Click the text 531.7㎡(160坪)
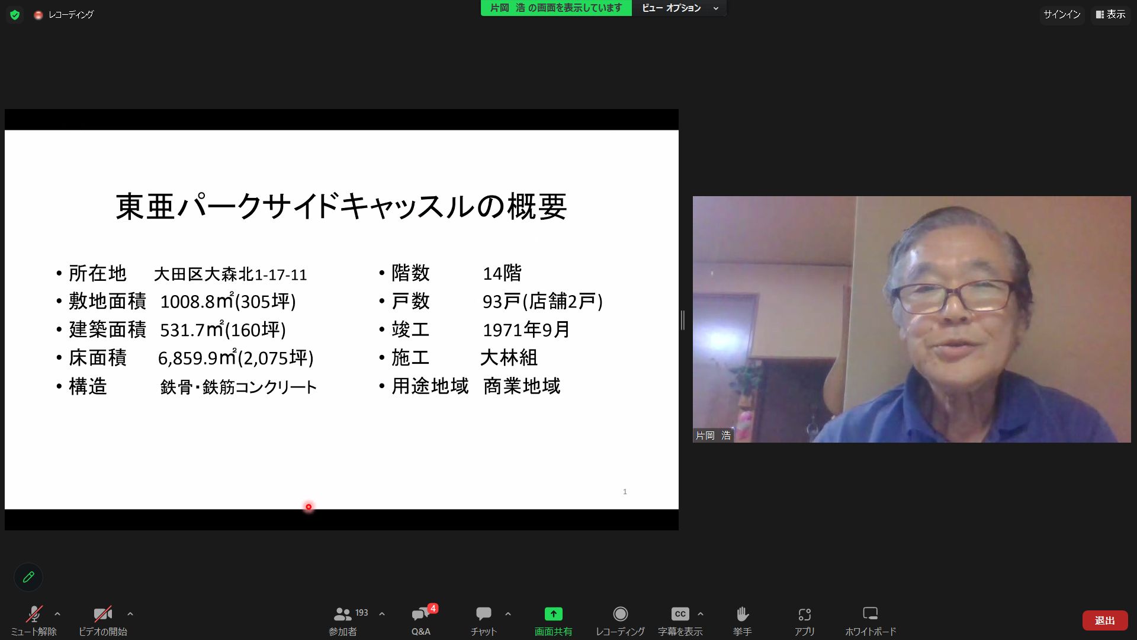1137x640 pixels. 223,329
